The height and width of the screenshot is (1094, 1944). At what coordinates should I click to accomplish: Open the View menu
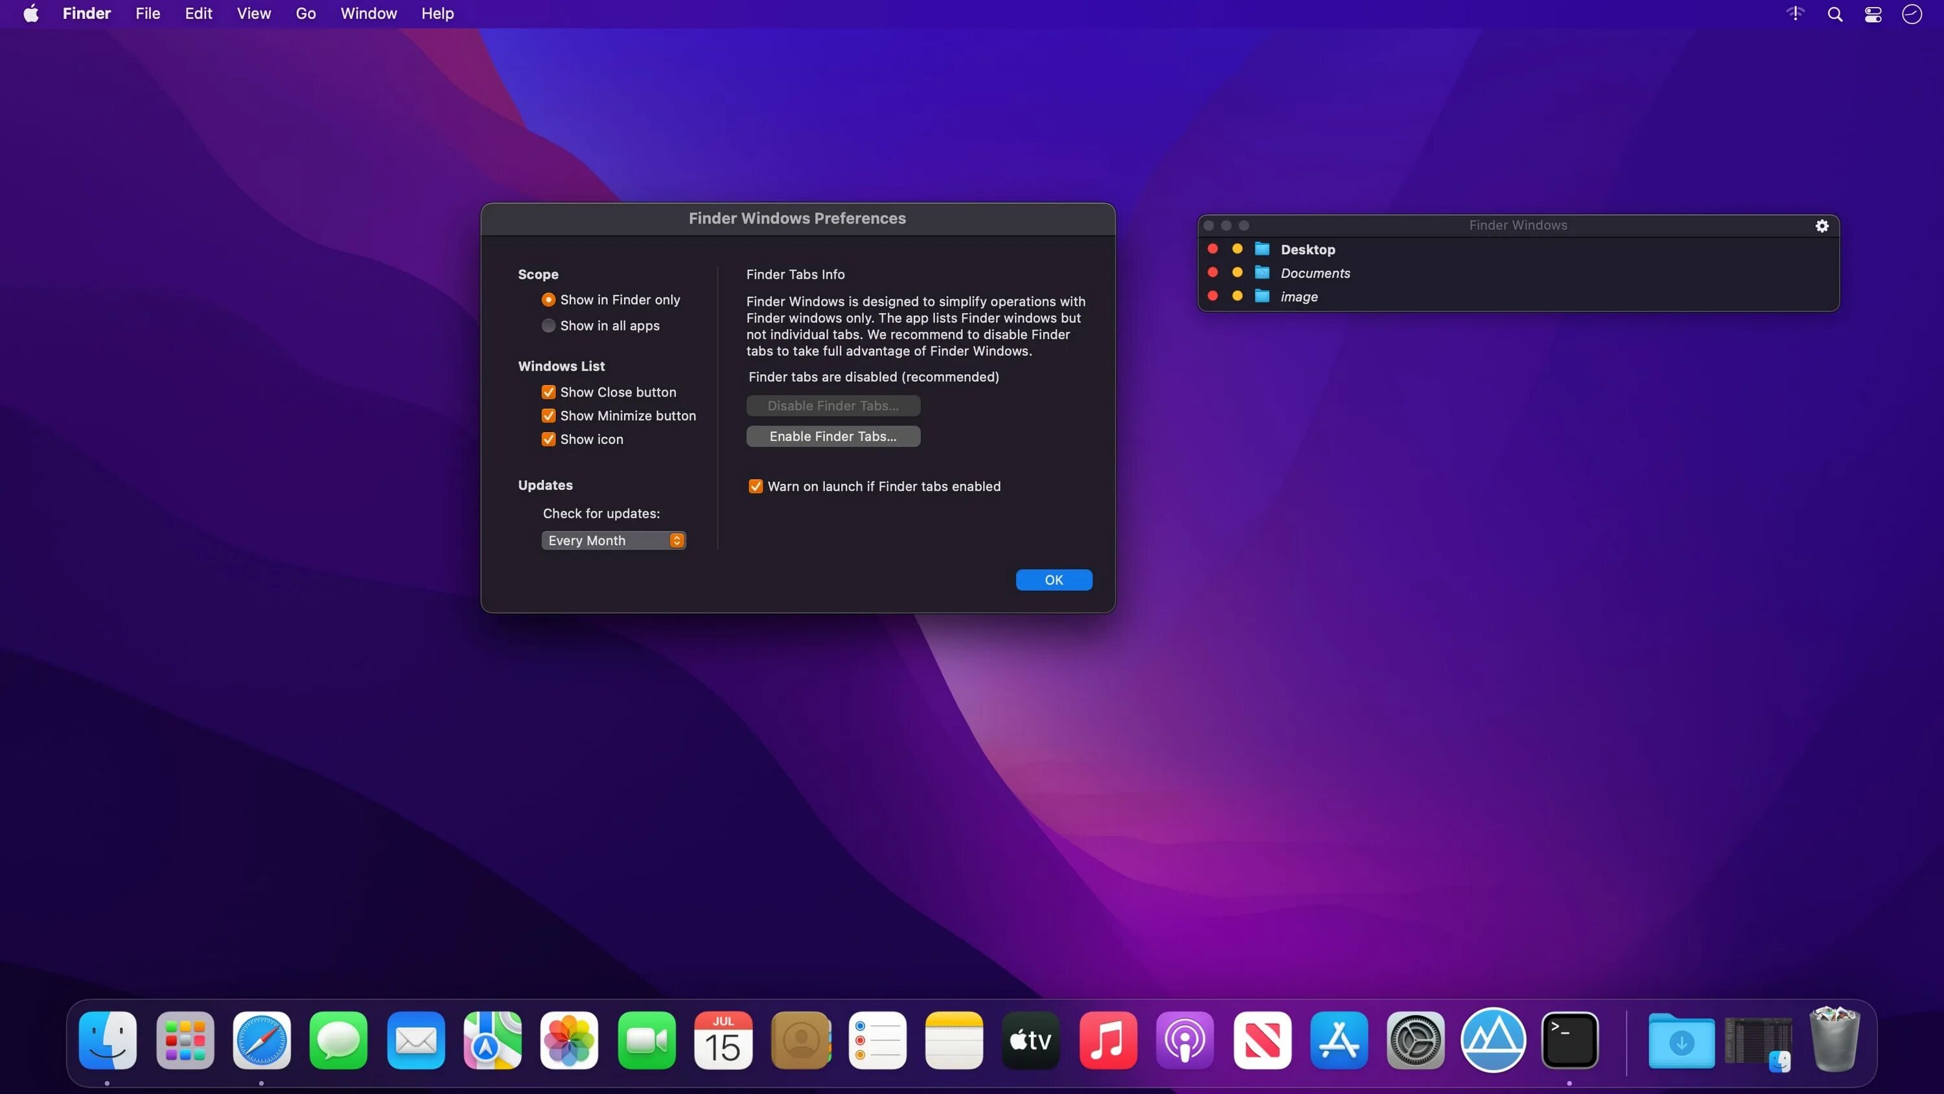click(253, 14)
